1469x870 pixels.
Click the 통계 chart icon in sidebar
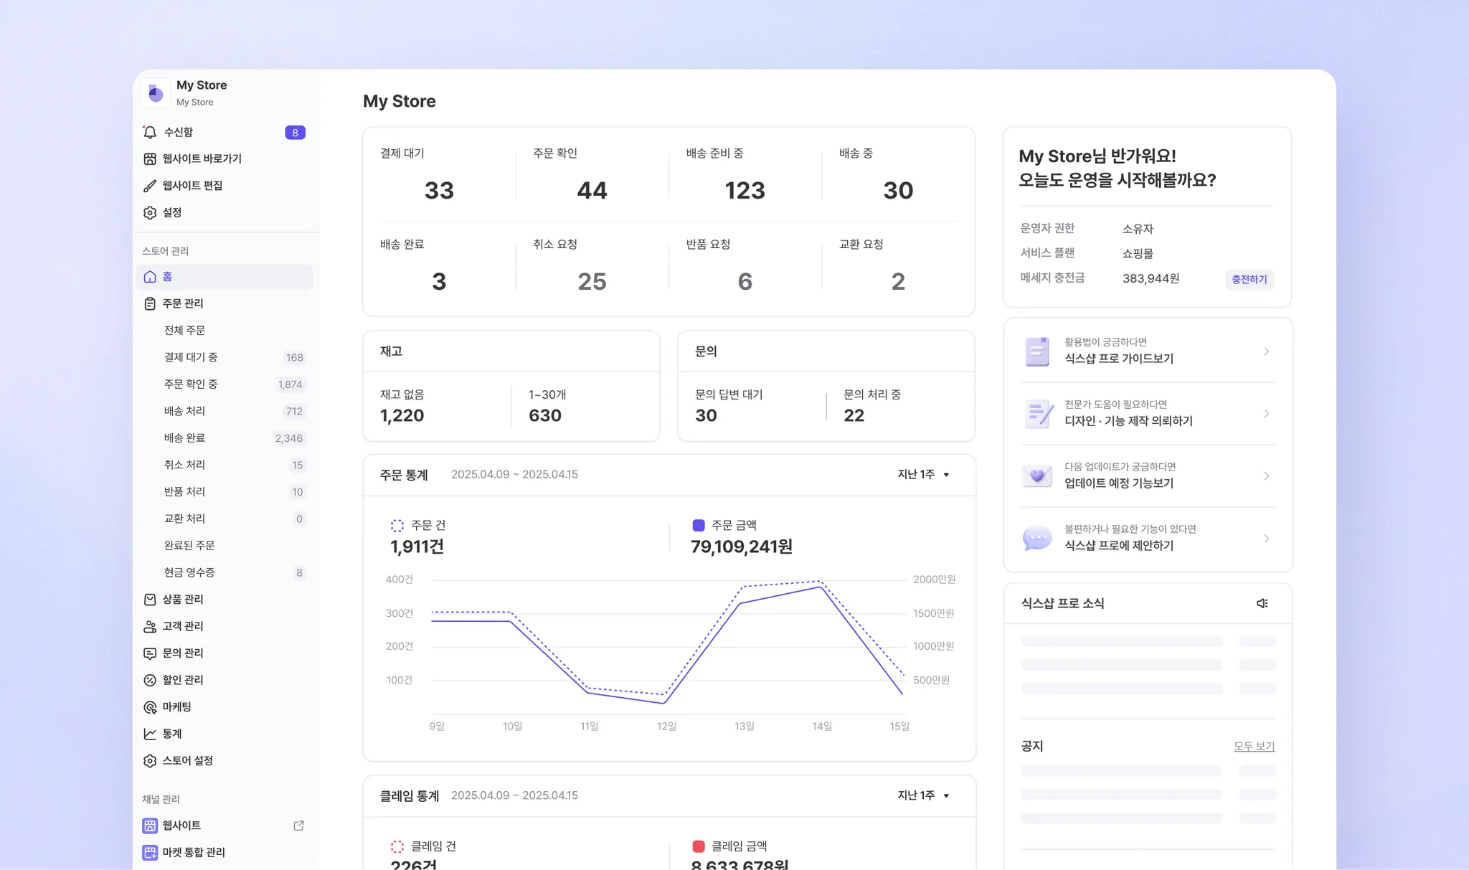[x=150, y=734]
